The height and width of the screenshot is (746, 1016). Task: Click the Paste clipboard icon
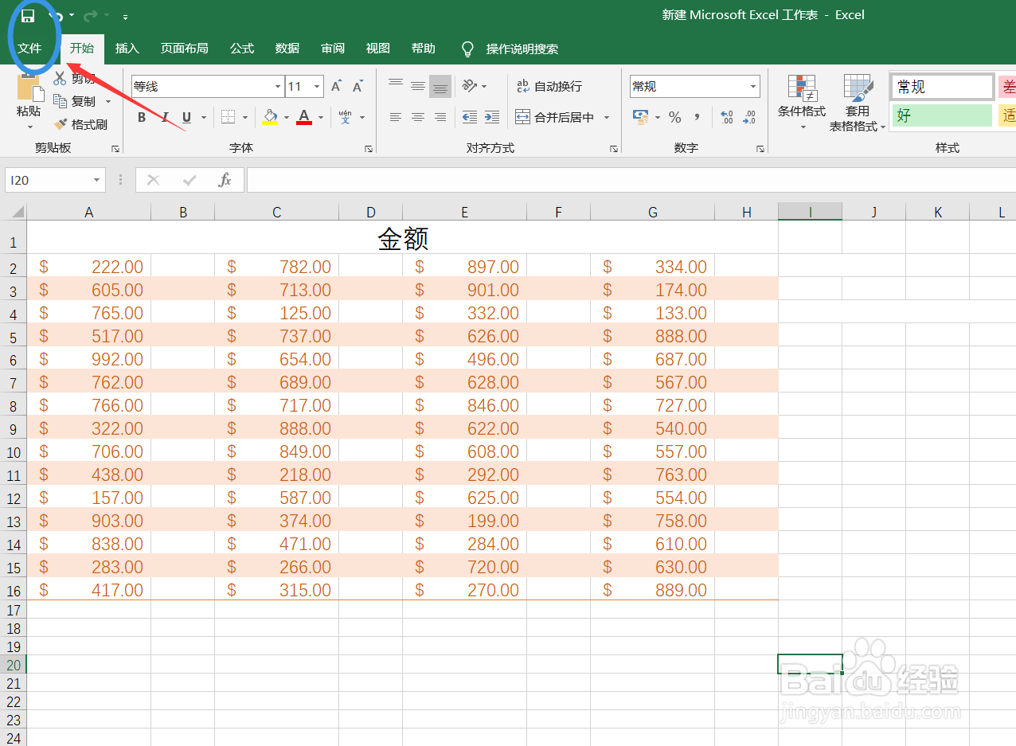[29, 87]
